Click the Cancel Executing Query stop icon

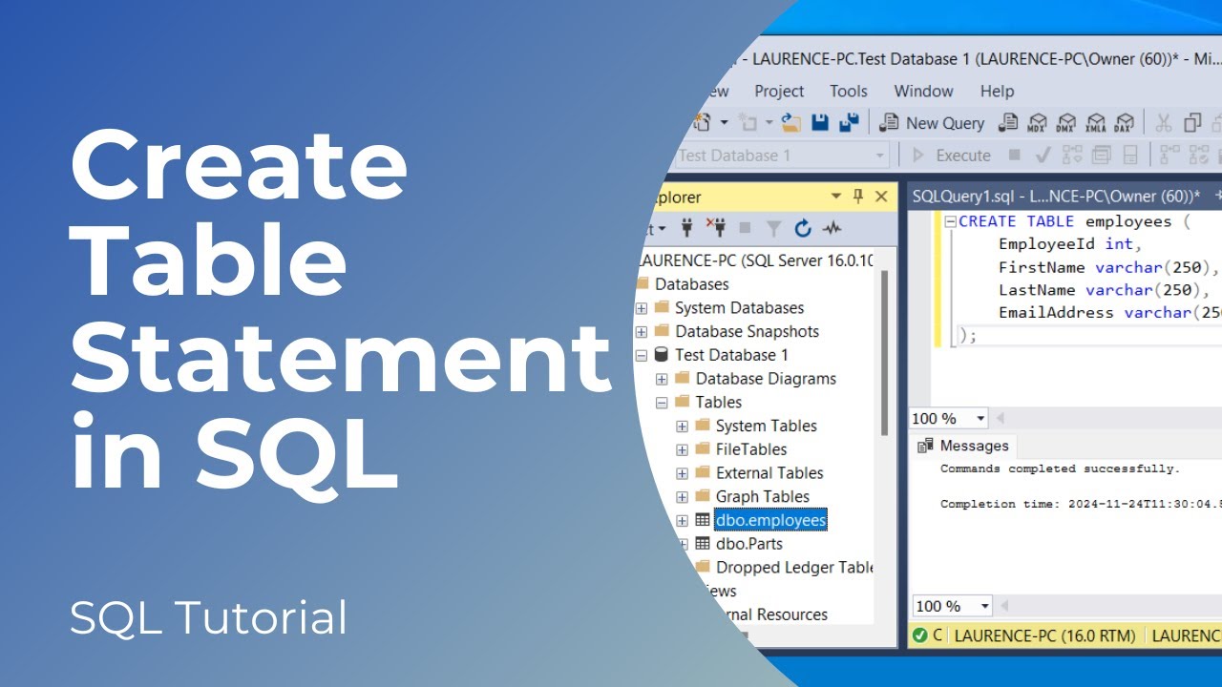tap(1015, 155)
